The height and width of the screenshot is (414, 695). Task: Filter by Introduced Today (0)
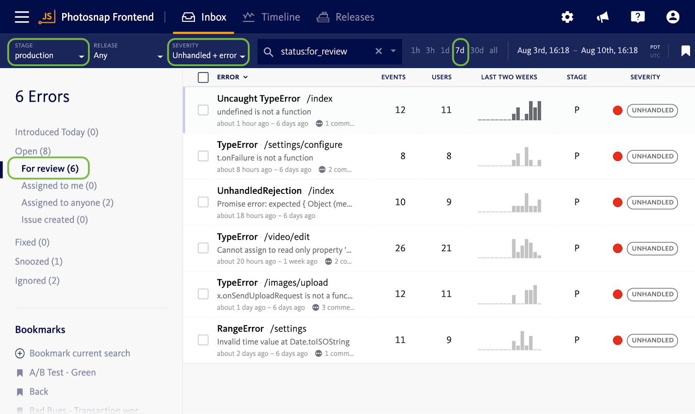click(57, 132)
